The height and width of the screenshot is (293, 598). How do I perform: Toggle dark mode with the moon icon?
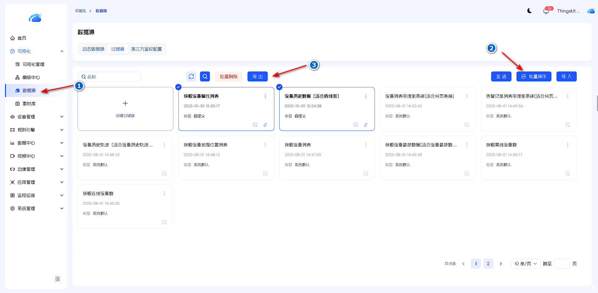point(530,11)
